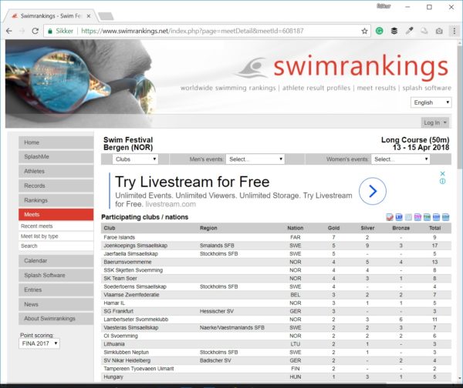Reload the page with the refresh icon

[x=35, y=31]
